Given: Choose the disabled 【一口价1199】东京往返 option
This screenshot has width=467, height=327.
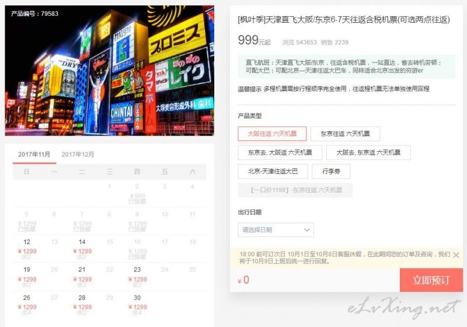Looking at the screenshot, I should tap(295, 190).
